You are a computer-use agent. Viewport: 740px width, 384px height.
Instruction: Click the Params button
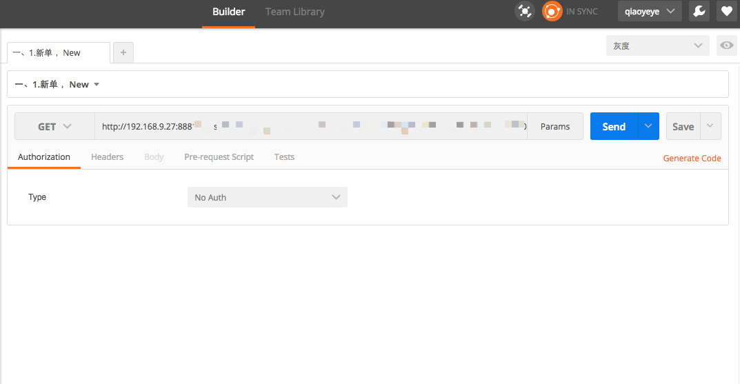555,126
